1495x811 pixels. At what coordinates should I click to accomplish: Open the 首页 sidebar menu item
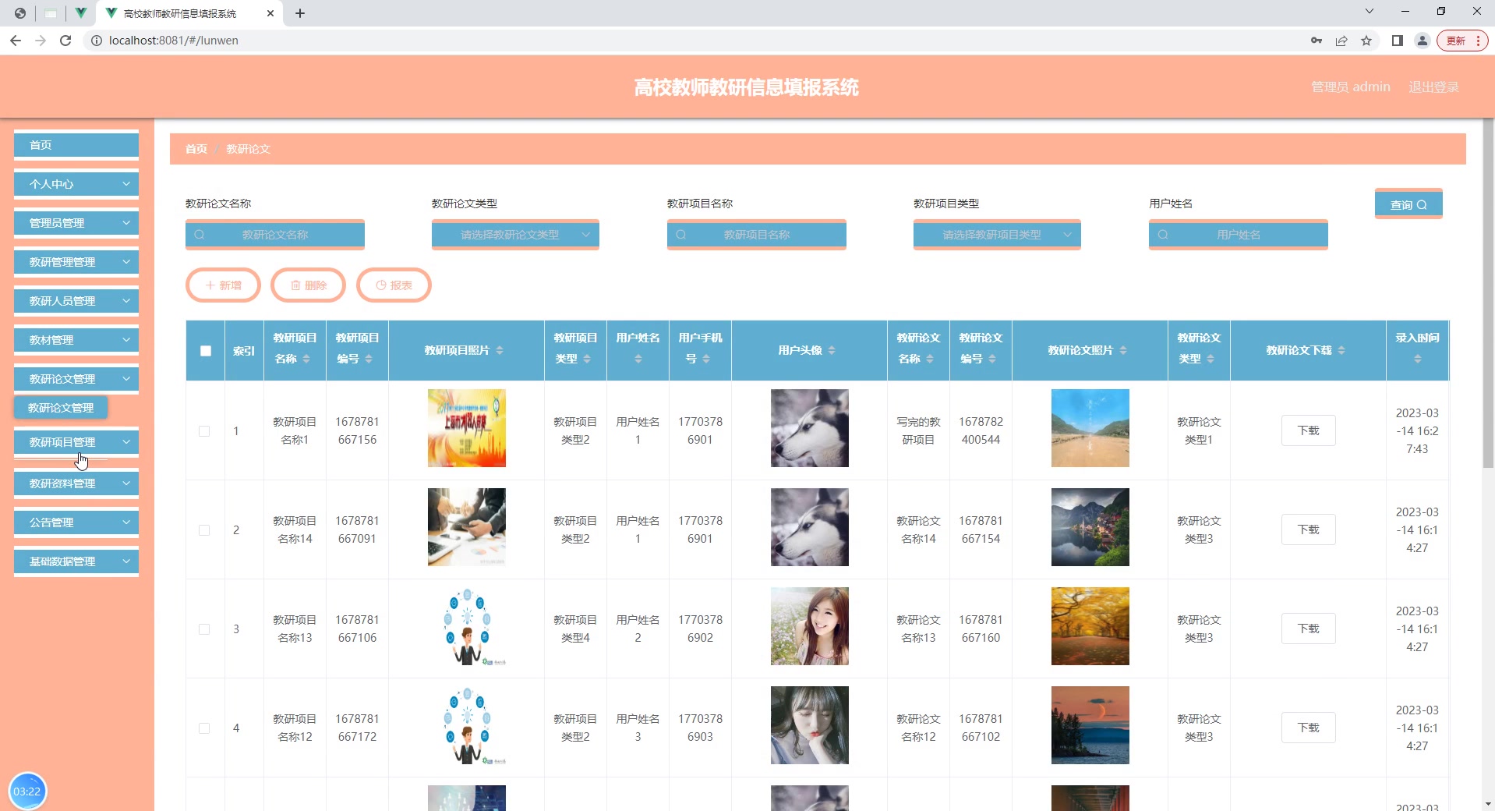76,145
